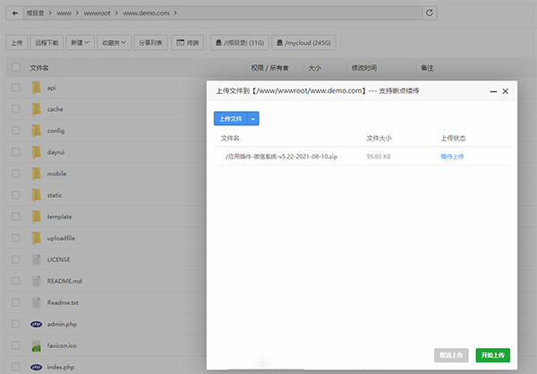Click the README.md file name

click(x=64, y=281)
